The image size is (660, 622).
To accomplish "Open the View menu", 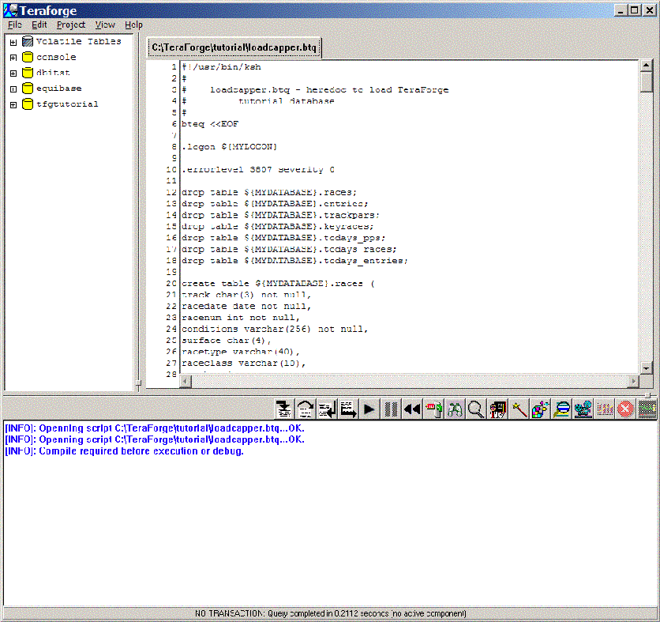I will pos(105,25).
